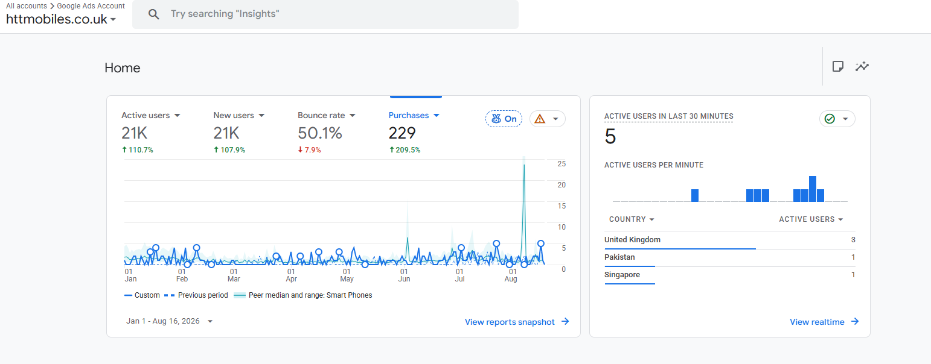The image size is (931, 364).
Task: Click the benchmarking medal icon
Action: [496, 119]
